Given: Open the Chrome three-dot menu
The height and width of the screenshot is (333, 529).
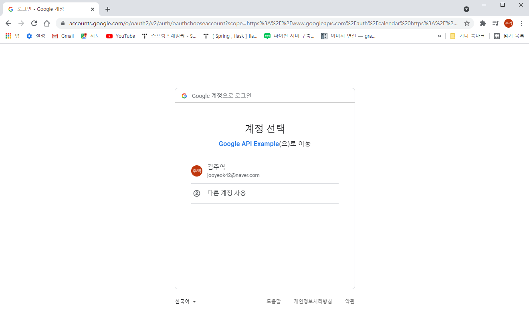Looking at the screenshot, I should pos(521,23).
